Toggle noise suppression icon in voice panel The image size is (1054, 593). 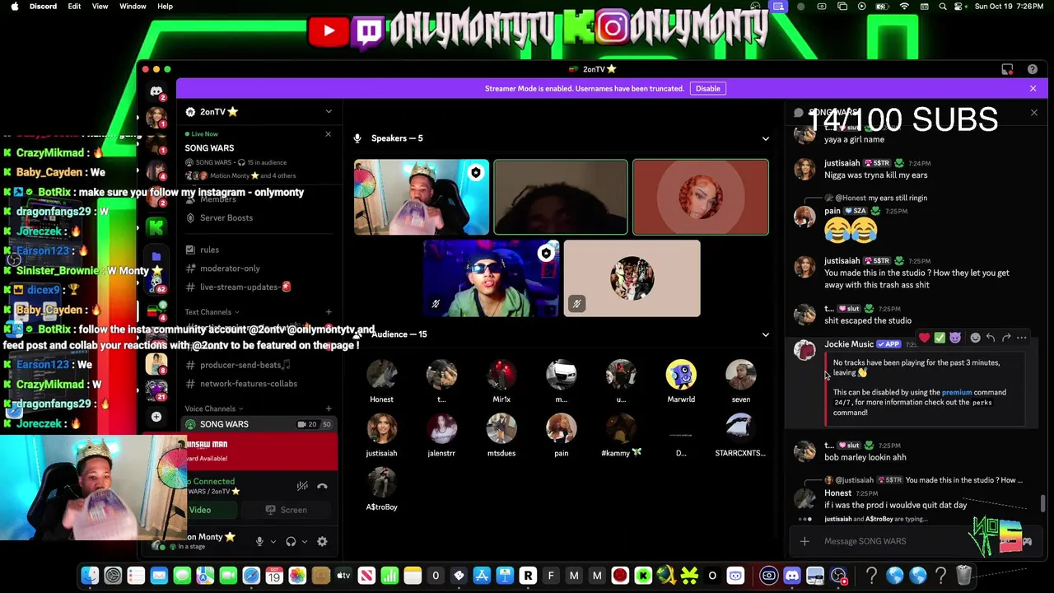pos(302,486)
